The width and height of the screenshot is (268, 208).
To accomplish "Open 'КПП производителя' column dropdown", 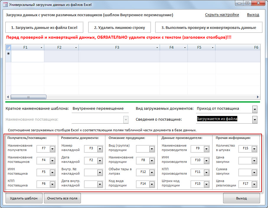I will coord(207,173).
